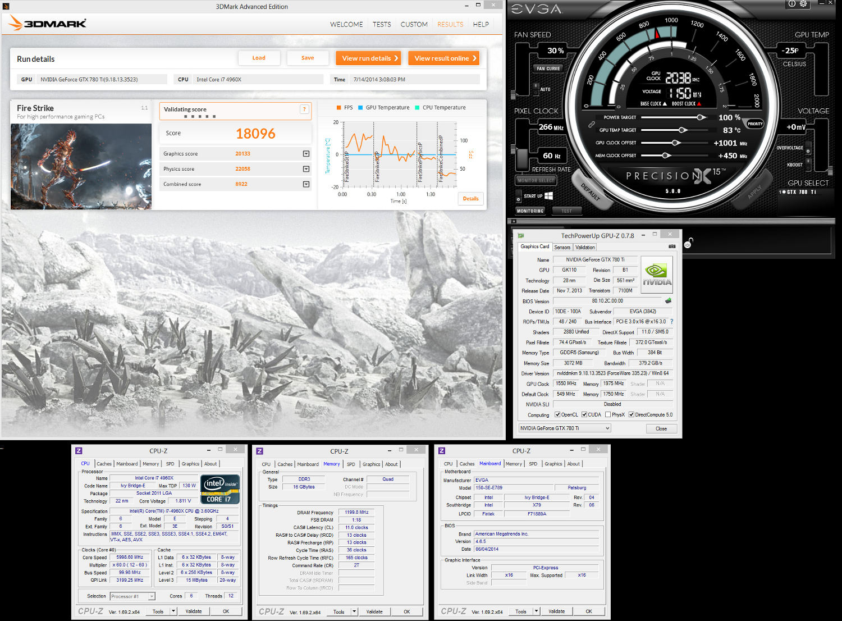The width and height of the screenshot is (842, 621).
Task: Expand the Combined score details
Action: [x=306, y=184]
